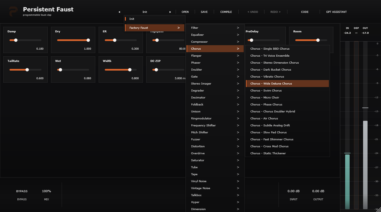This screenshot has height=212, width=381.
Task: Click the resize grip in bottom-right corner
Action: point(378,209)
